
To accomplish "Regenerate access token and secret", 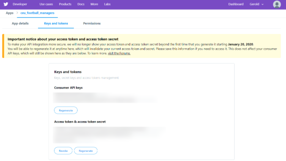I will [86, 151].
